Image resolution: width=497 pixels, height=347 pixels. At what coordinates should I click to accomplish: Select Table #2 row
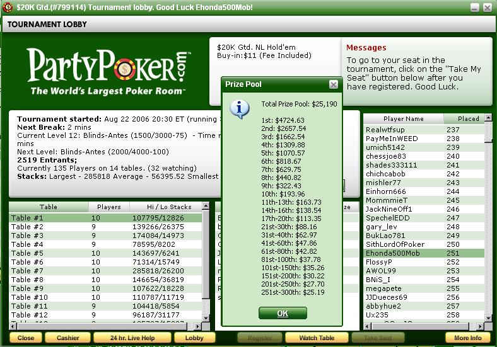coord(105,227)
